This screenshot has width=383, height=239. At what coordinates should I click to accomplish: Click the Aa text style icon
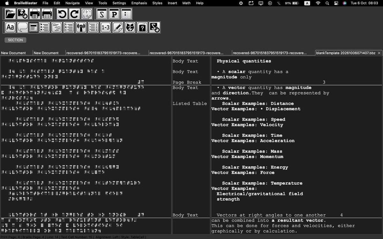tap(11, 27)
